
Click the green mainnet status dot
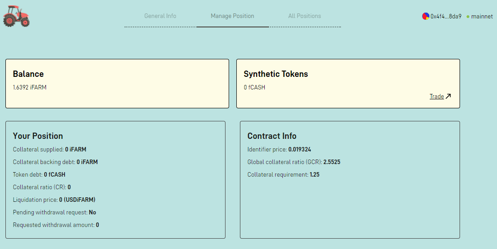pos(468,17)
